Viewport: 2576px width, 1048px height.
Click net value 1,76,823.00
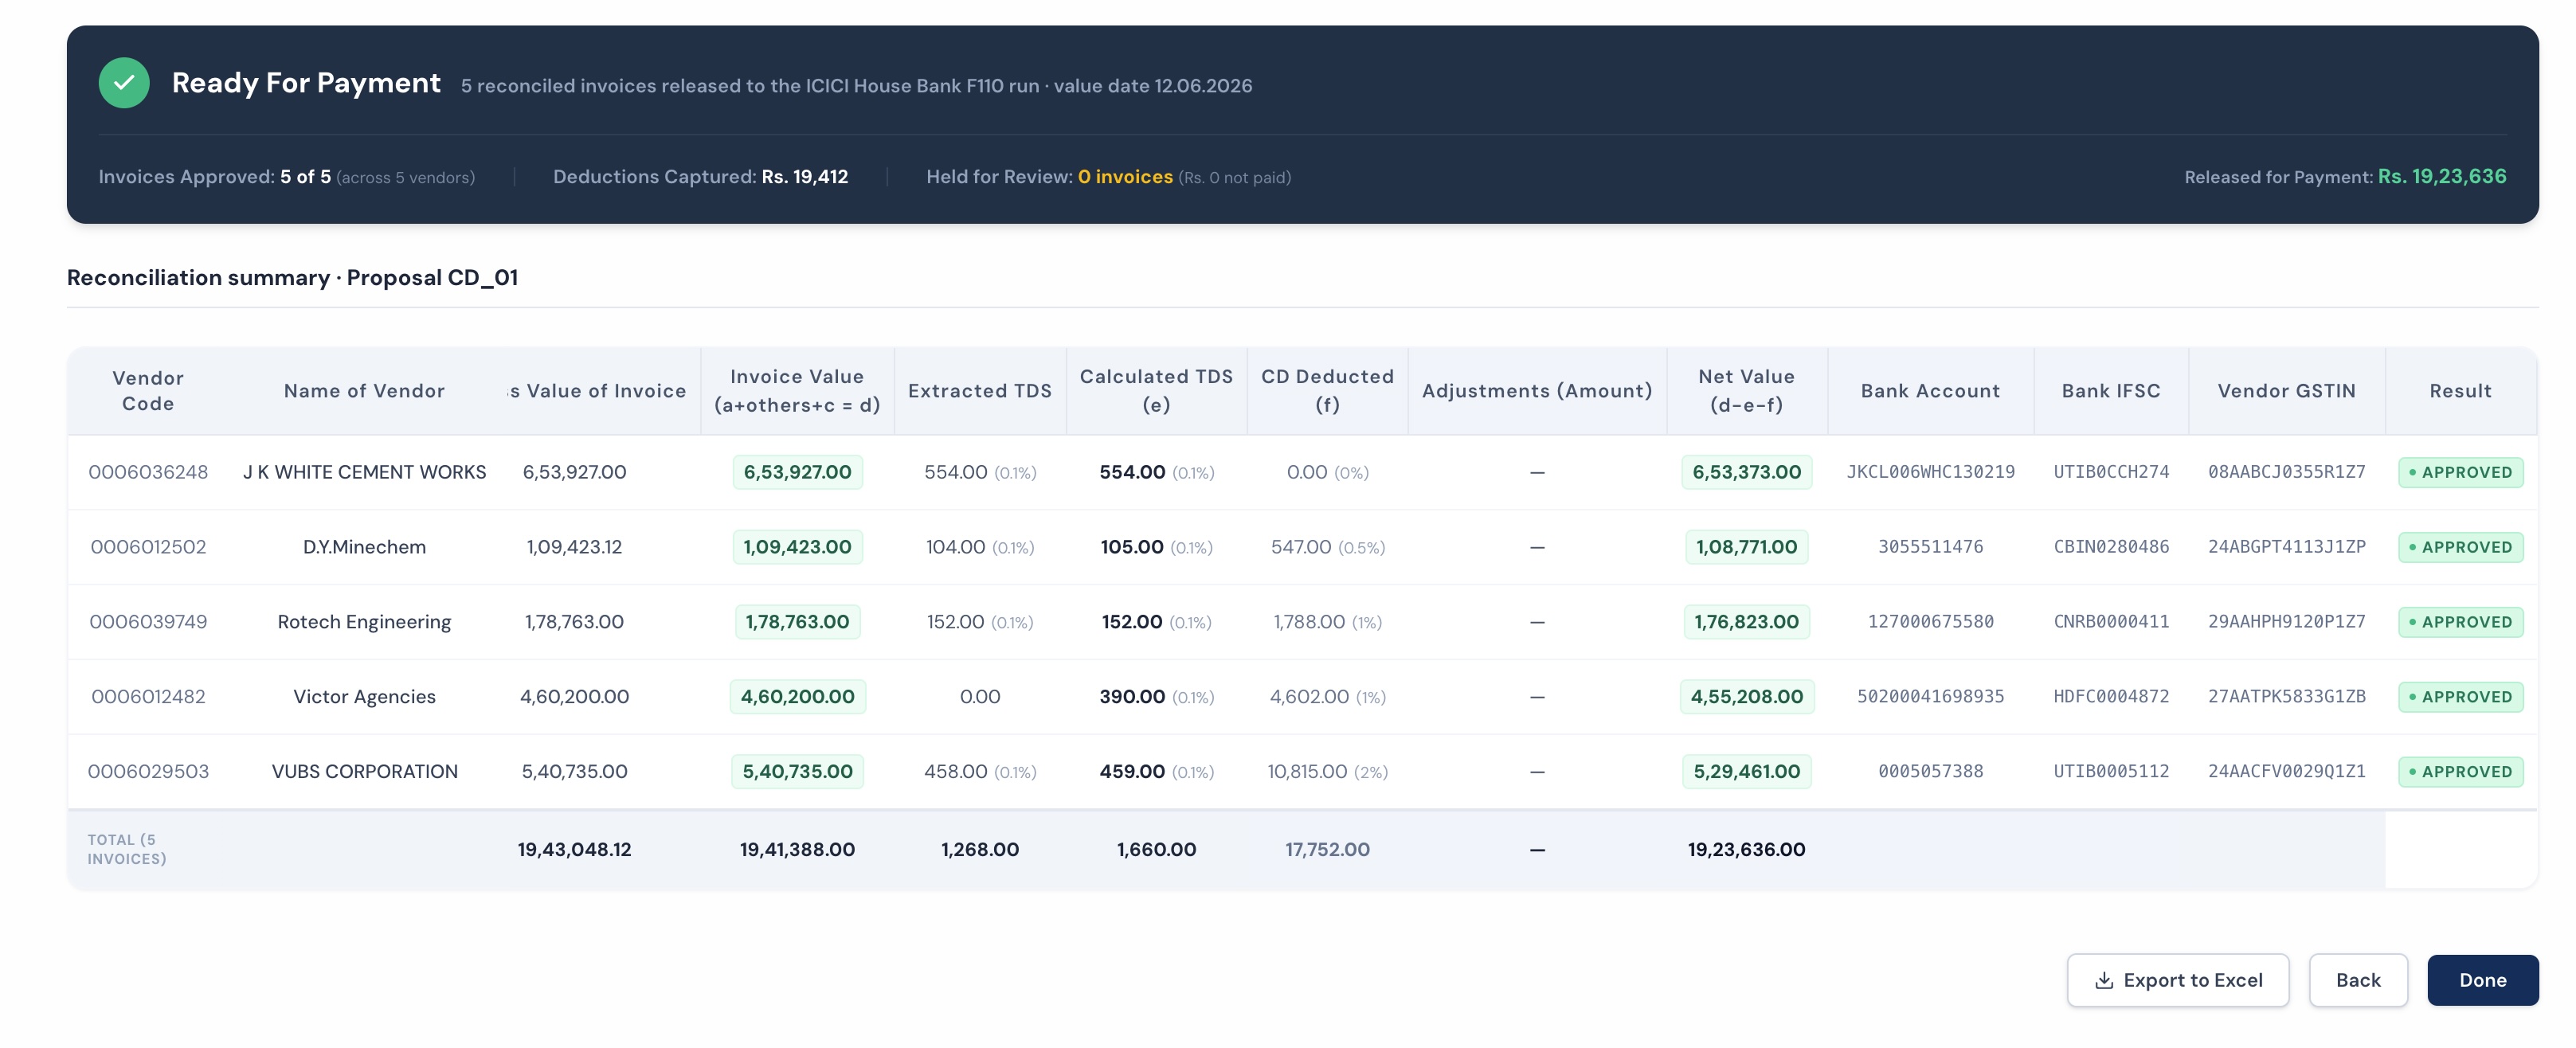click(x=1746, y=622)
